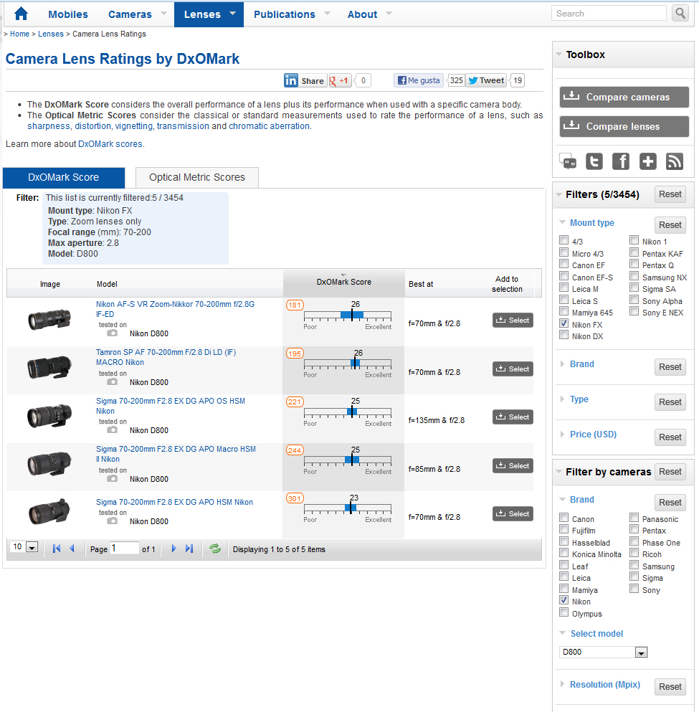699x712 pixels.
Task: Check the Canon camera brand checkbox
Action: point(564,518)
